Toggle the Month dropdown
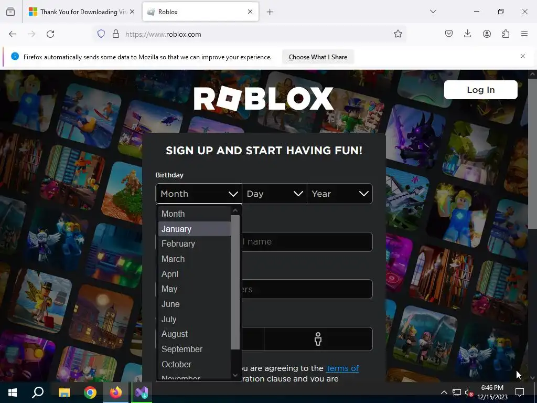Screen dimensions: 537x403 tap(199, 194)
